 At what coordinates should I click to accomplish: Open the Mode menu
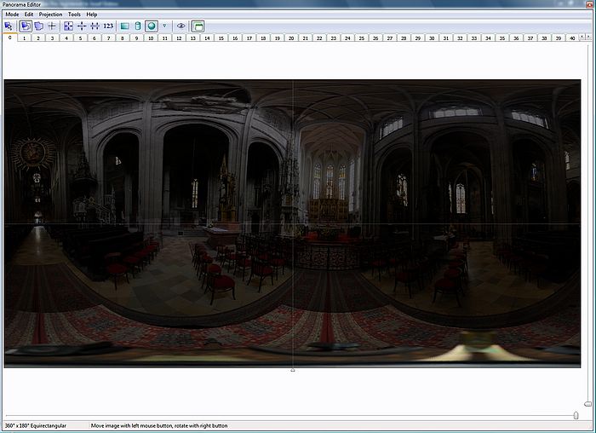pos(12,14)
